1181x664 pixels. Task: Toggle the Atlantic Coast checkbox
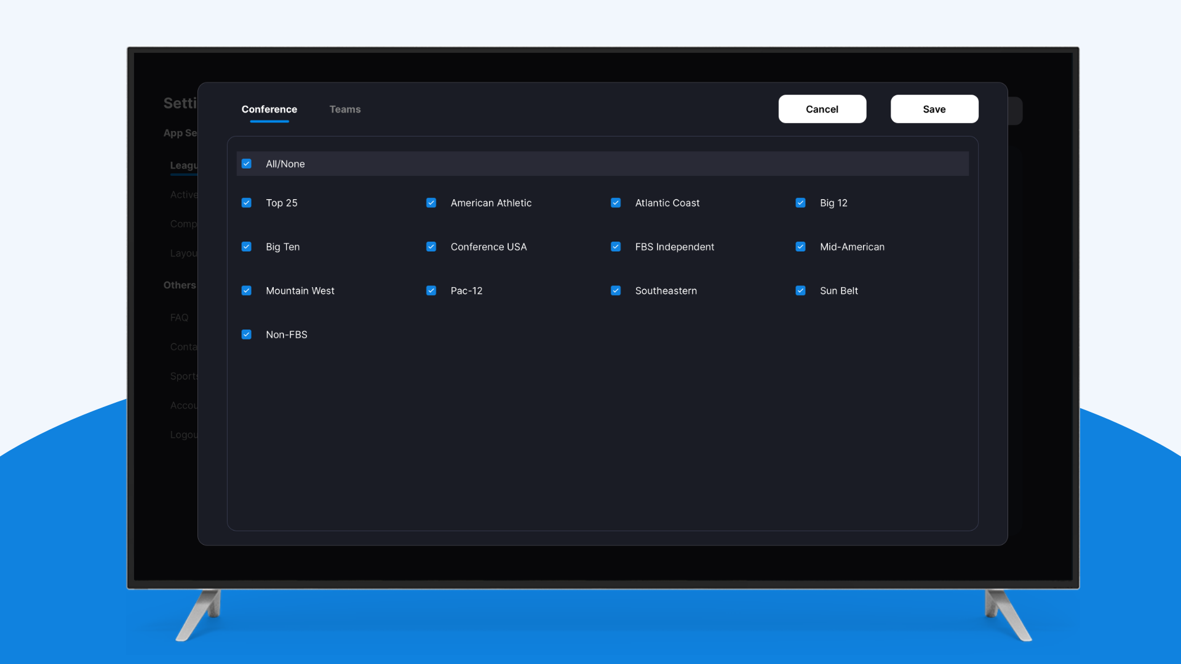click(616, 203)
